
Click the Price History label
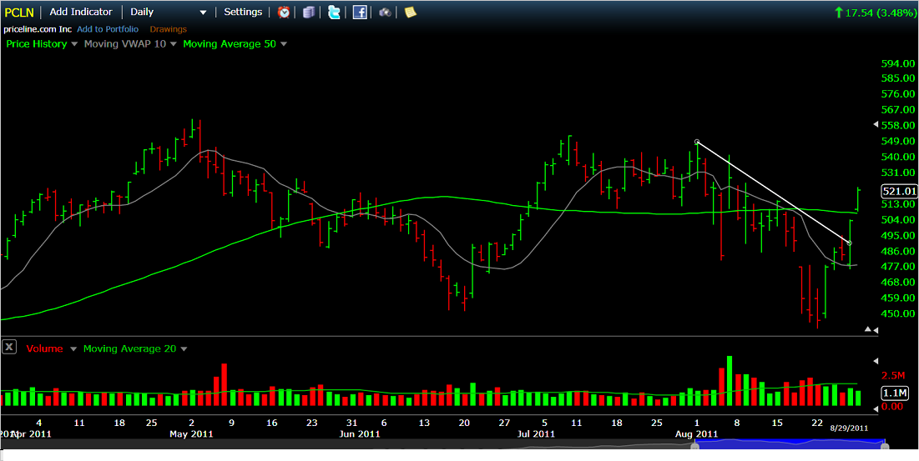[x=37, y=44]
